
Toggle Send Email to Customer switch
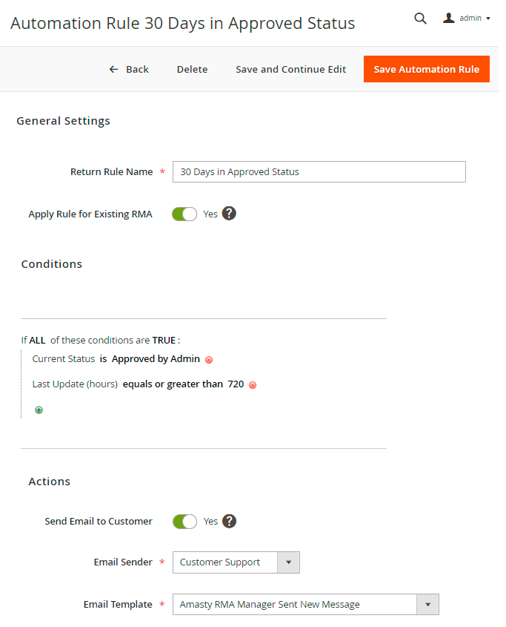click(x=184, y=521)
